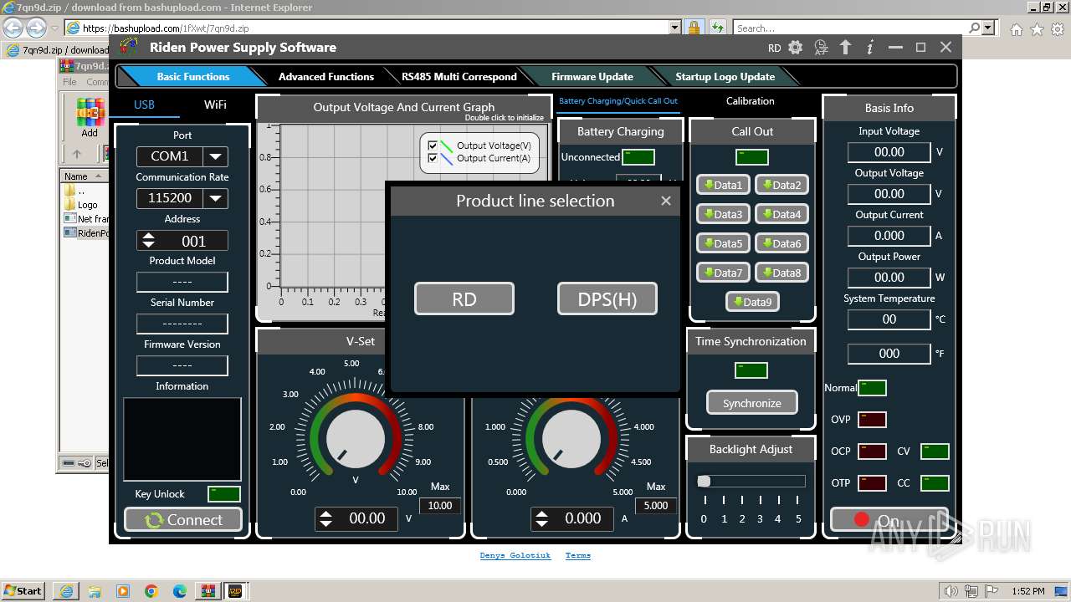Click the OTP status indicator
Screen dimensions: 1071x602
tap(872, 483)
